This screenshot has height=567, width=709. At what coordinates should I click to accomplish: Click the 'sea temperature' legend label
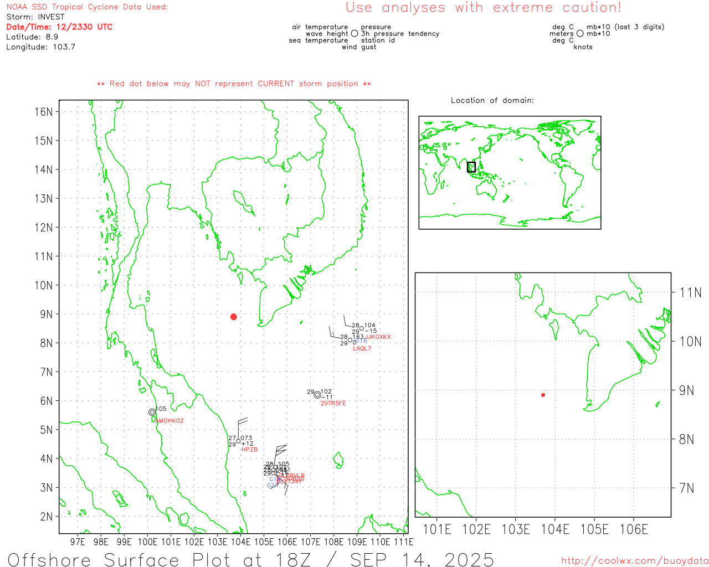(318, 40)
